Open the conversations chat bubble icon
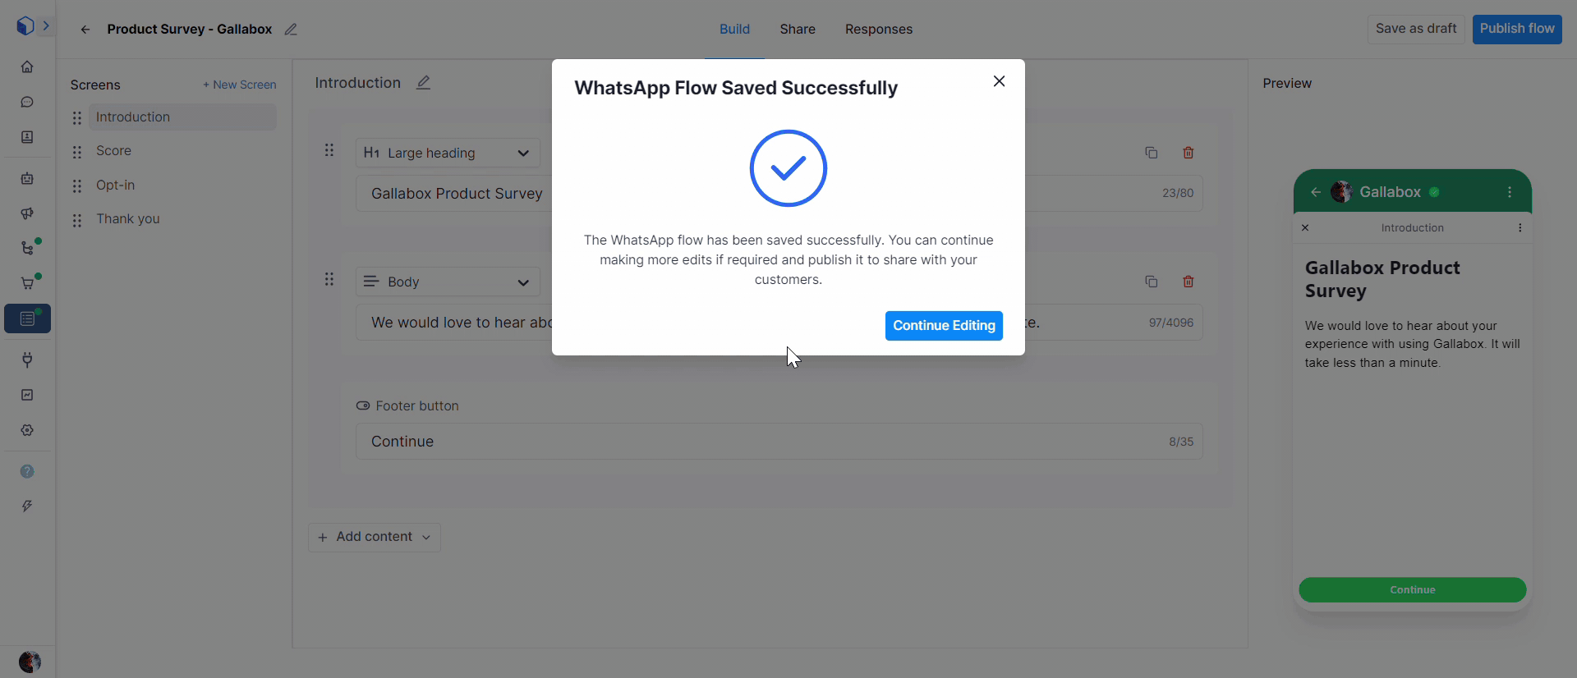Image resolution: width=1577 pixels, height=678 pixels. coord(27,103)
